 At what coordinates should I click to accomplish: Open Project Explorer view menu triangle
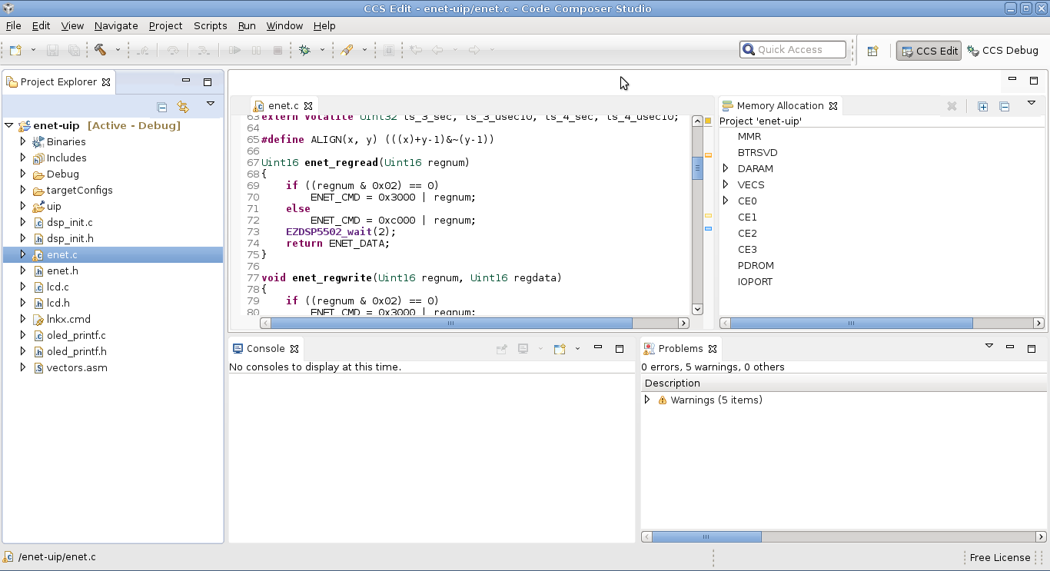[210, 104]
